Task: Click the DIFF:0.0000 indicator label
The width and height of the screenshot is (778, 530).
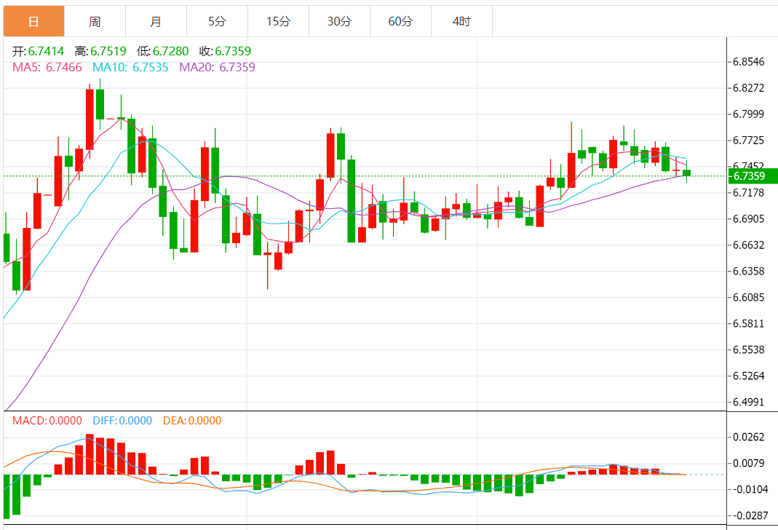Action: pos(122,421)
